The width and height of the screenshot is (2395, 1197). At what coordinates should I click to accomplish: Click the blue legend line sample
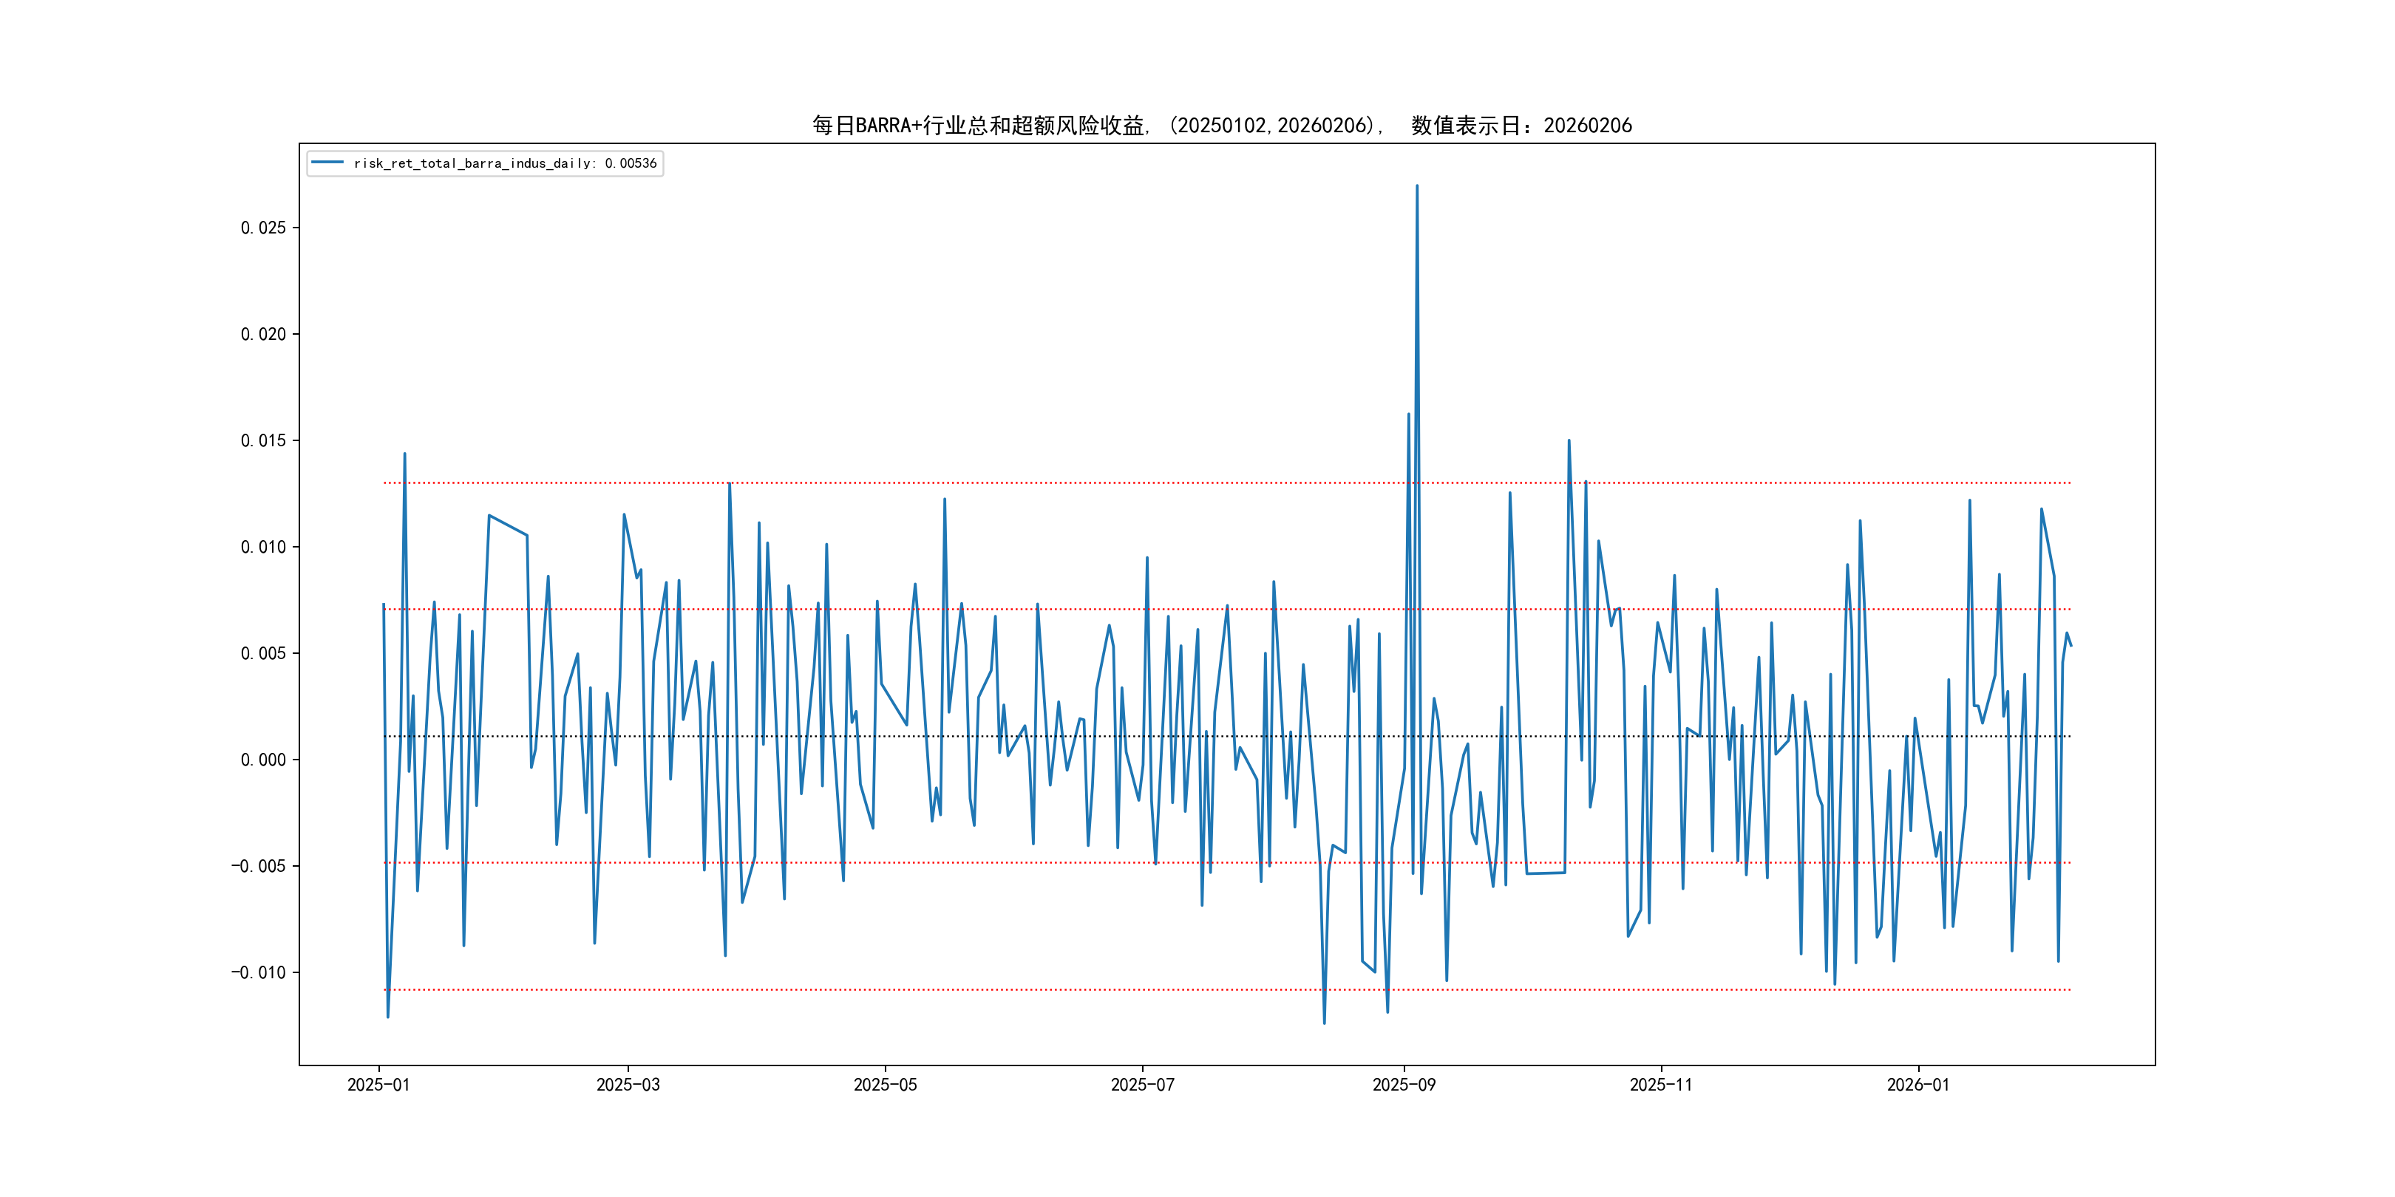point(327,163)
